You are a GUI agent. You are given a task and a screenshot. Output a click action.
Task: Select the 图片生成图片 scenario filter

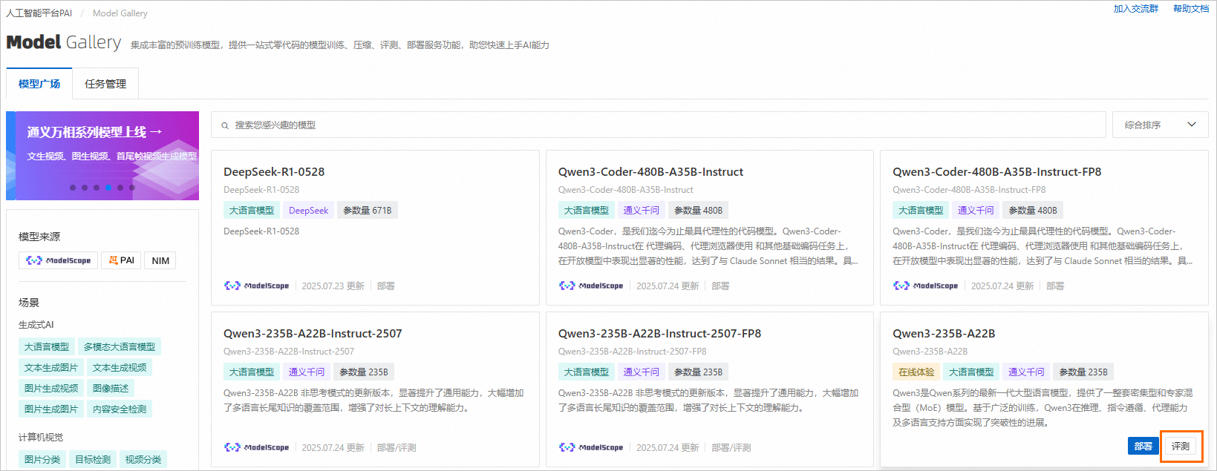[51, 409]
